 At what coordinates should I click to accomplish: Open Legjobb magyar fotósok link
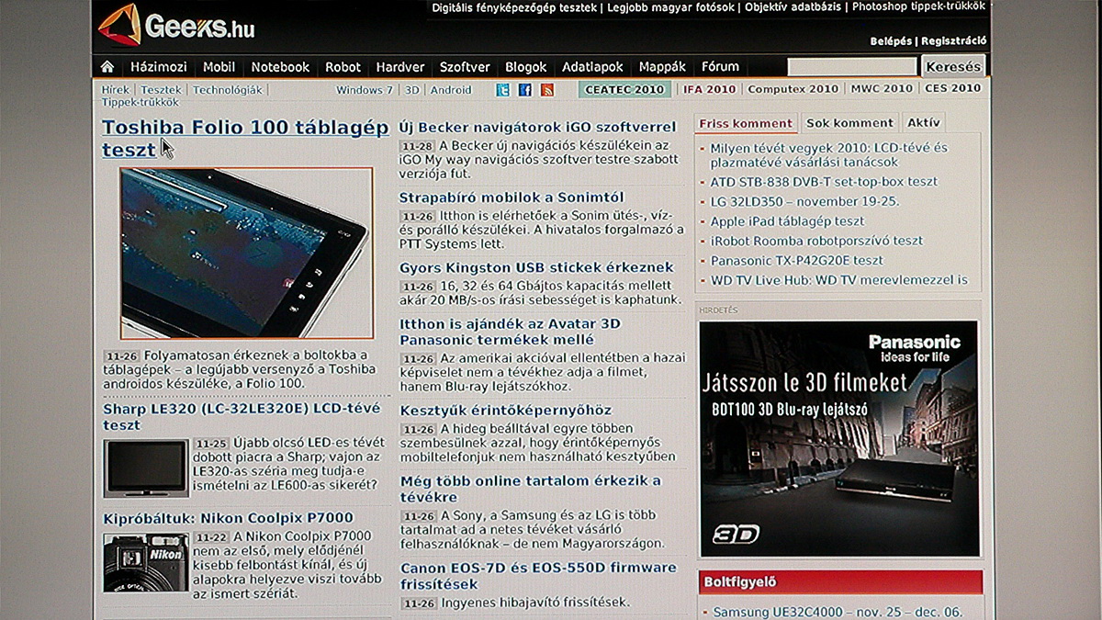pos(671,7)
